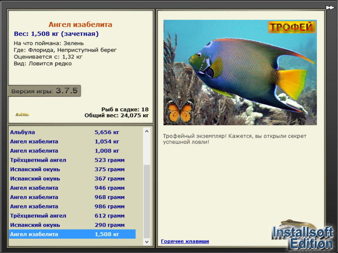Image resolution: width=338 pixels, height=253 pixels.
Task: Click the Вид: Ловится редко line
Action: tap(43, 64)
